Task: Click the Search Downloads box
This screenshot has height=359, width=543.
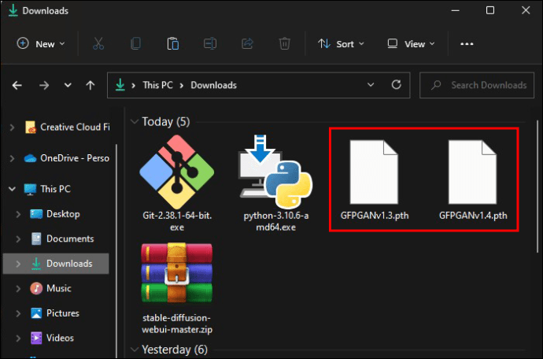Action: pyautogui.click(x=478, y=85)
